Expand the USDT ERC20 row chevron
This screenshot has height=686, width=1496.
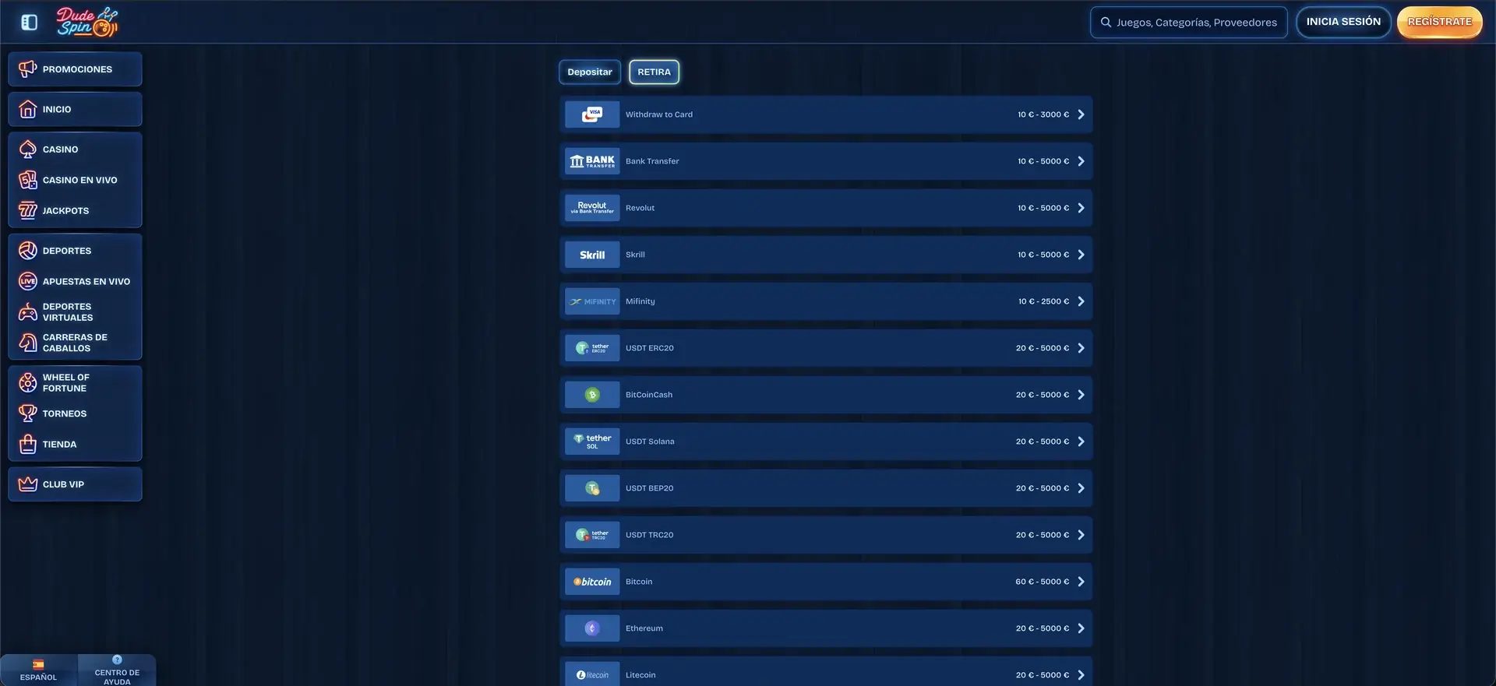[1081, 348]
